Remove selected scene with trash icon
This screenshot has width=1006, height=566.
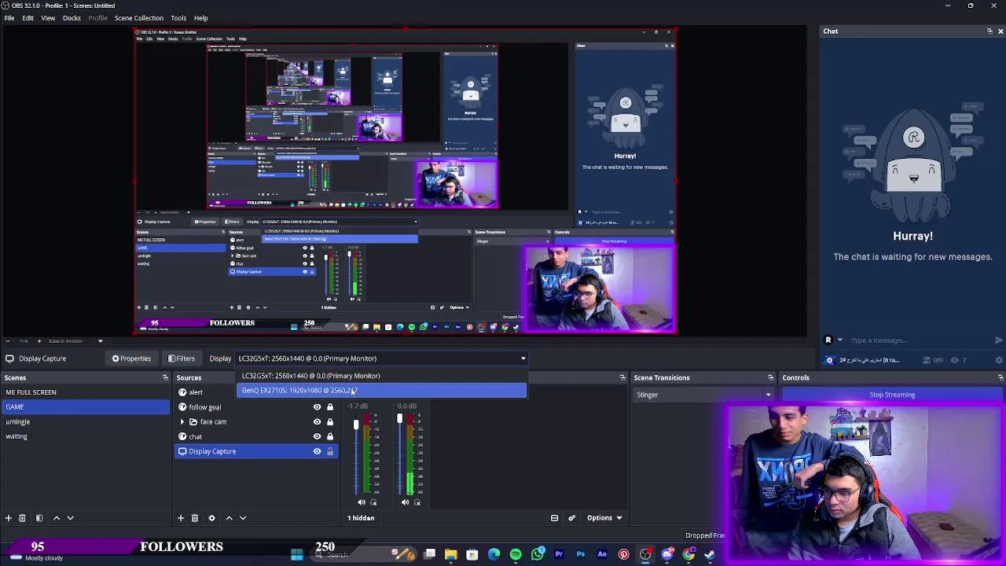coord(22,518)
